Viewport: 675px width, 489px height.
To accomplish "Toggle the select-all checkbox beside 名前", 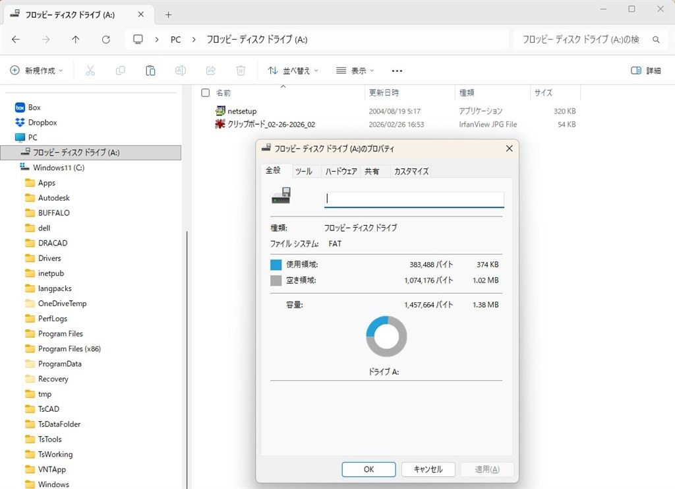I will pyautogui.click(x=206, y=92).
